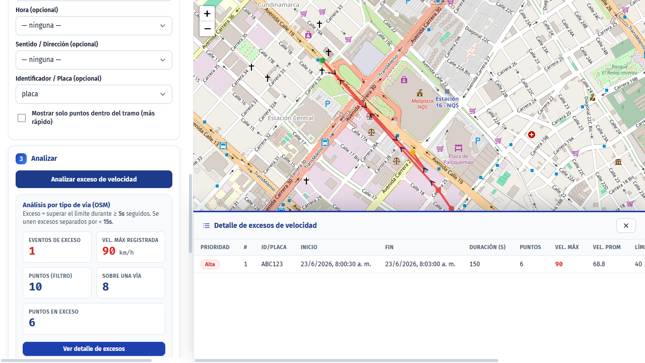Select plate ABC123 in the table

[x=272, y=264]
